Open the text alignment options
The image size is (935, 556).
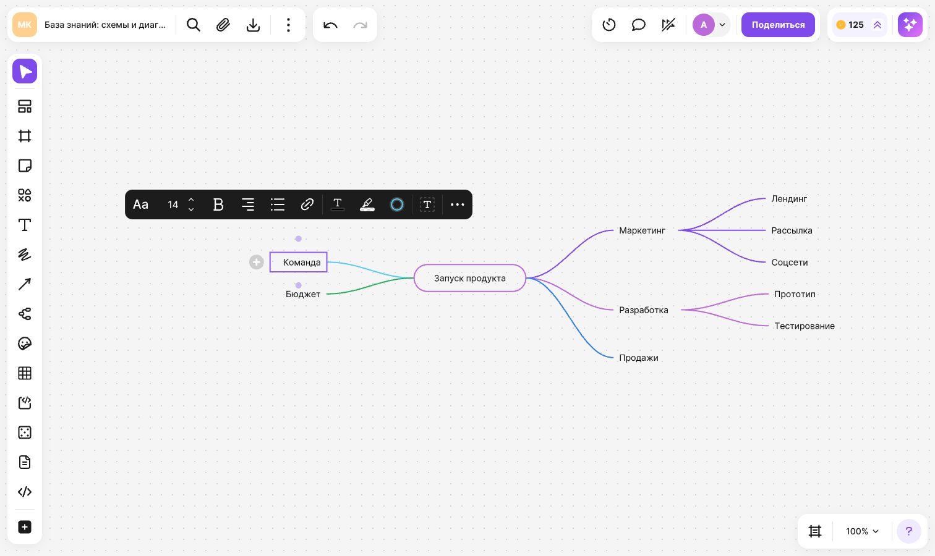tap(248, 204)
